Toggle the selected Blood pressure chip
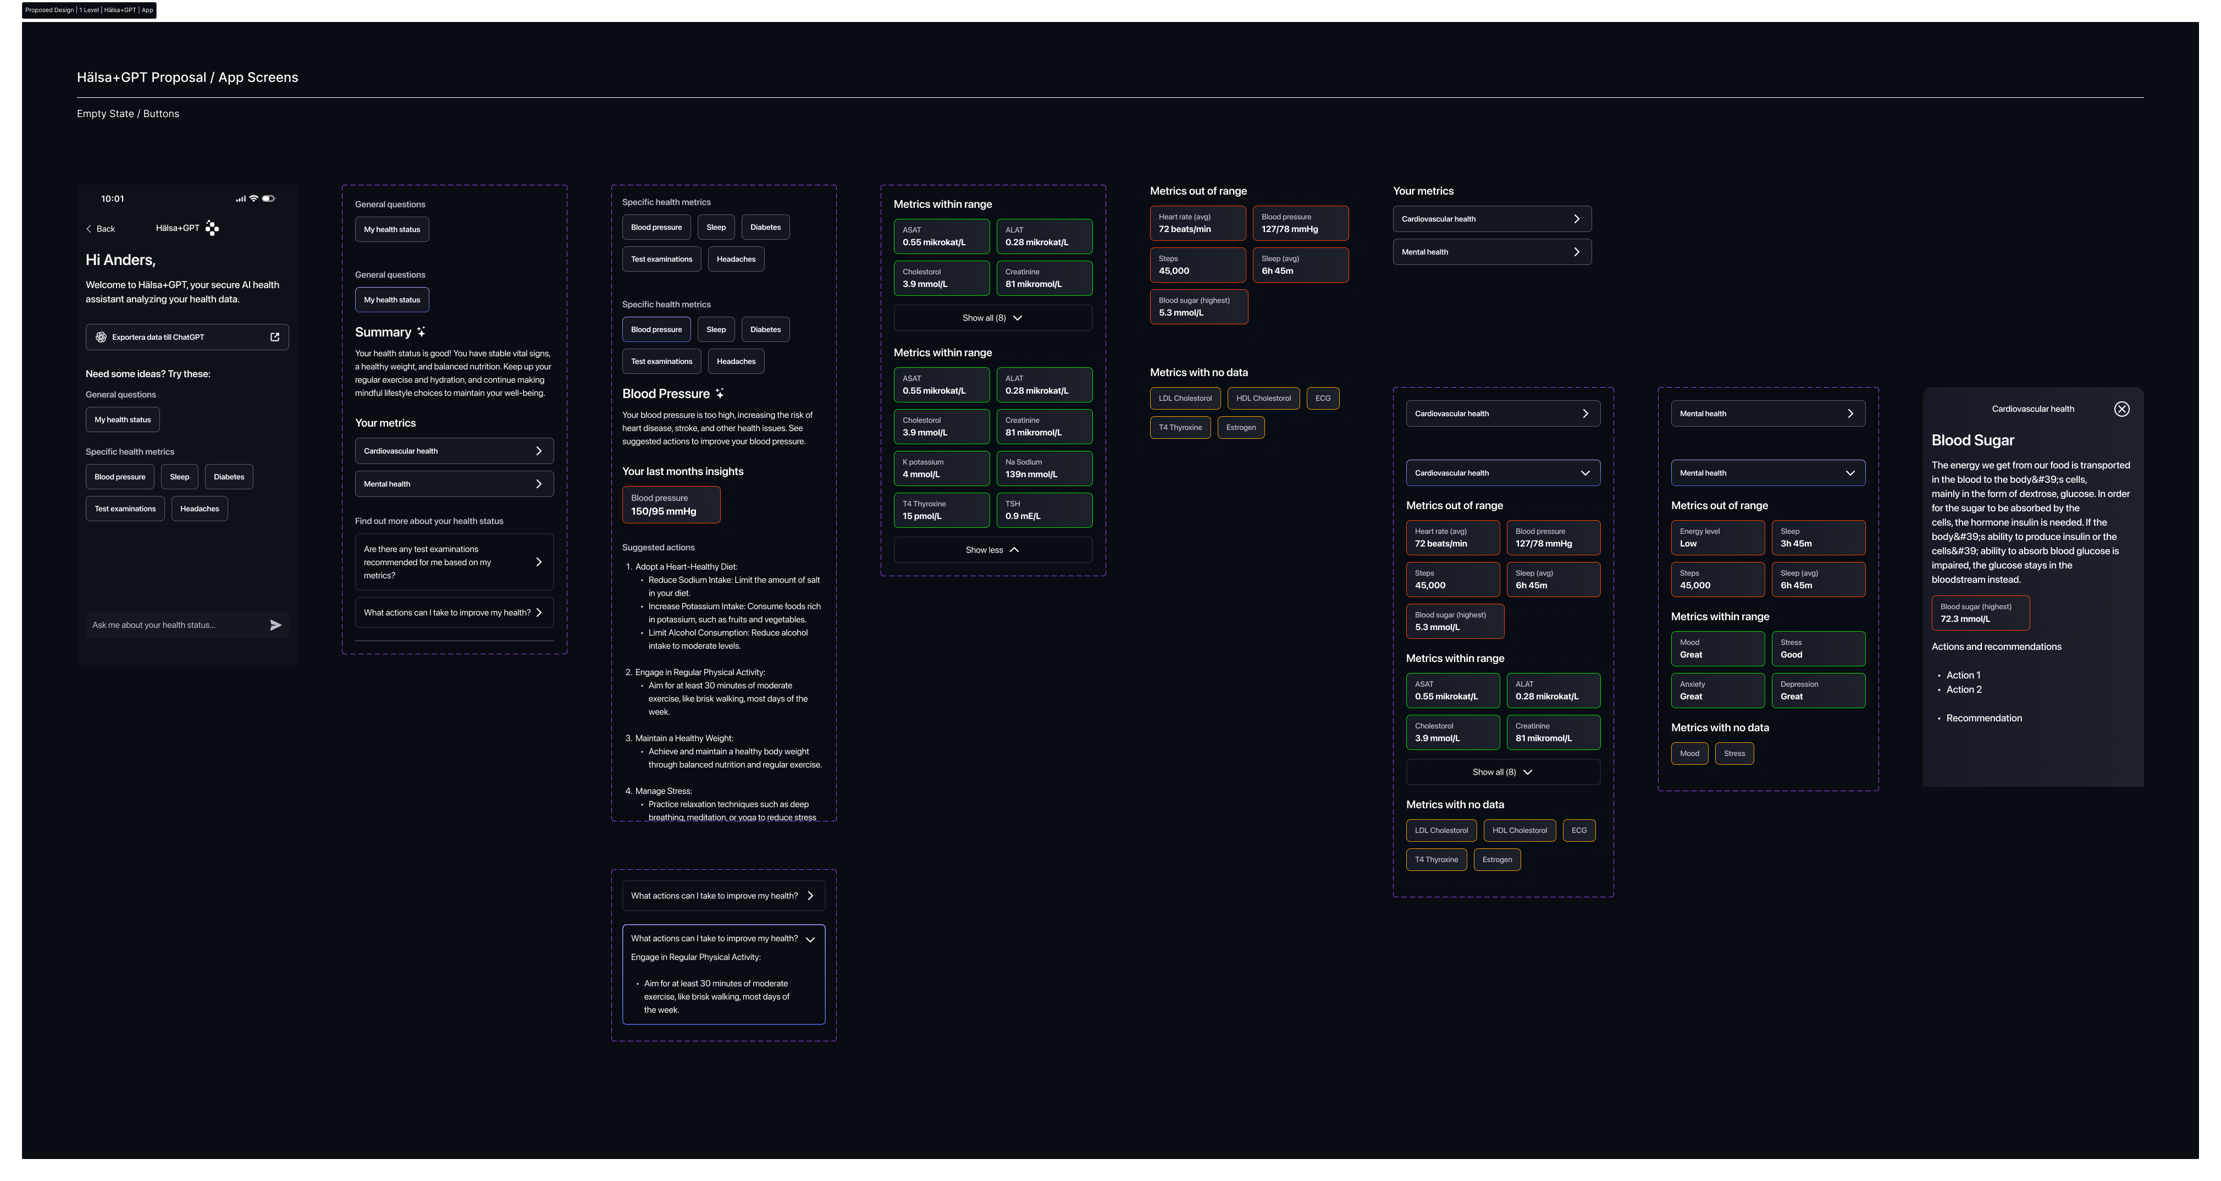Screen dimensions: 2221x1181 pyautogui.click(x=656, y=328)
